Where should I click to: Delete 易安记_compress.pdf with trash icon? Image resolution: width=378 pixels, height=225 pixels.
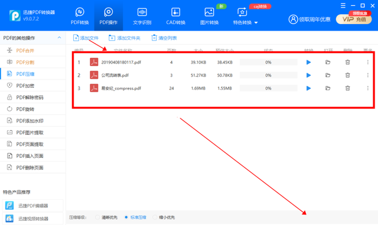(348, 88)
